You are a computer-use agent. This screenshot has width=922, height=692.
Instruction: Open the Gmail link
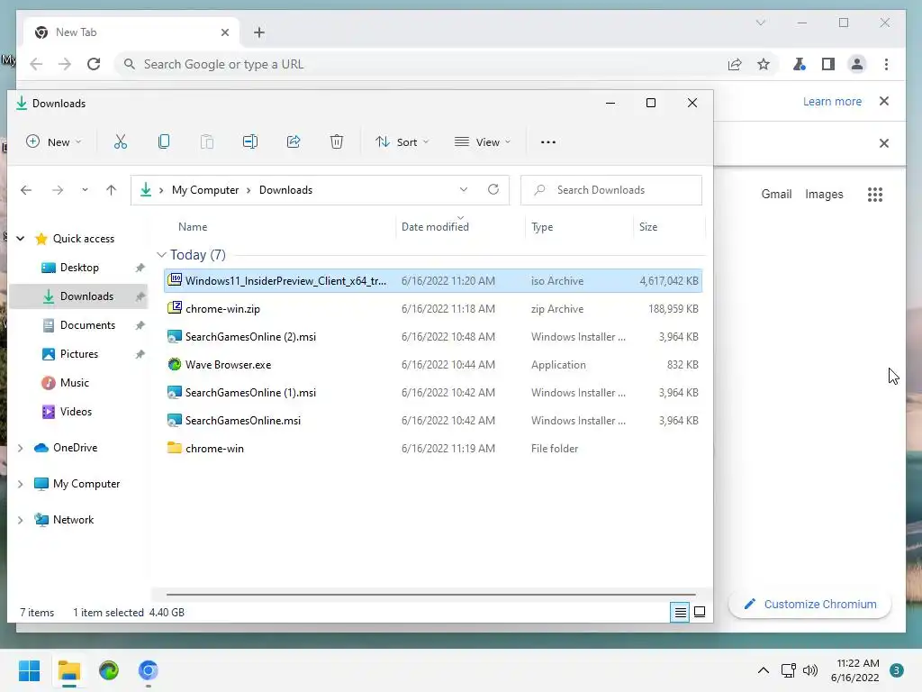point(776,195)
